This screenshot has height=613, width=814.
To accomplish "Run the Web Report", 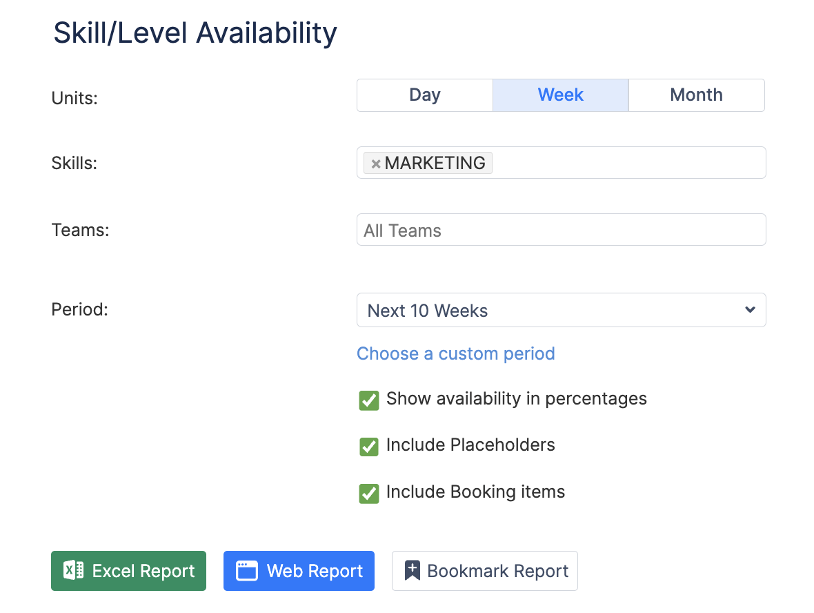I will click(x=299, y=571).
